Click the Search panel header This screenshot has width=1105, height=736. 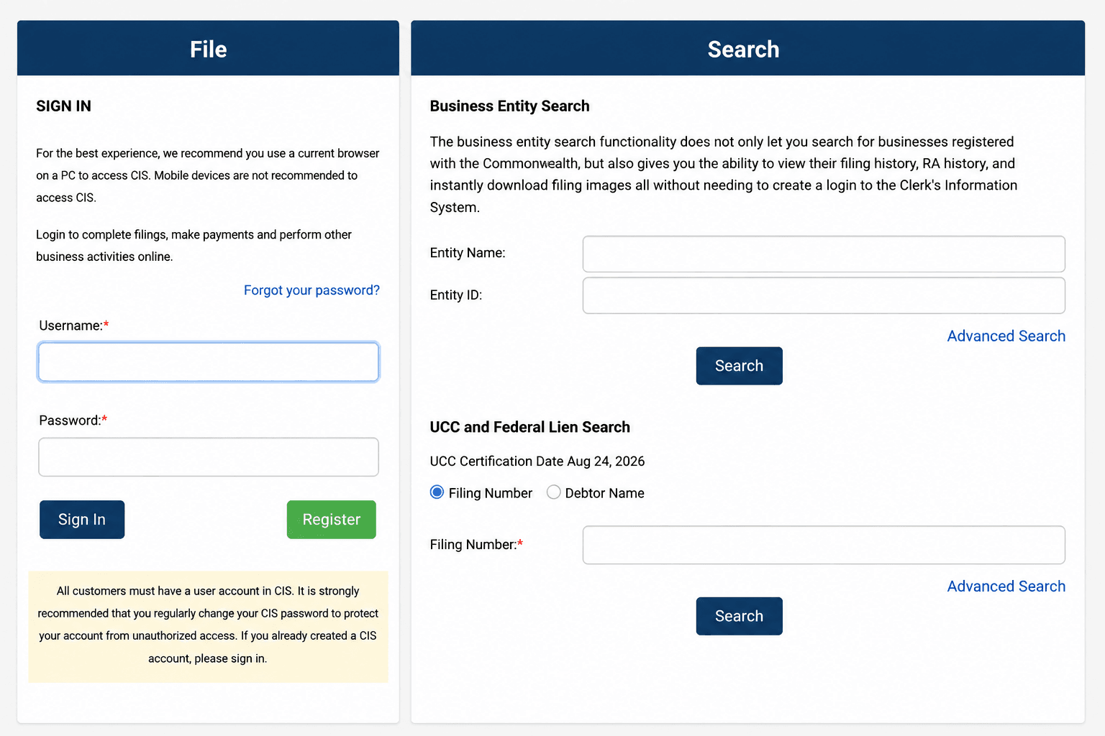(x=747, y=48)
